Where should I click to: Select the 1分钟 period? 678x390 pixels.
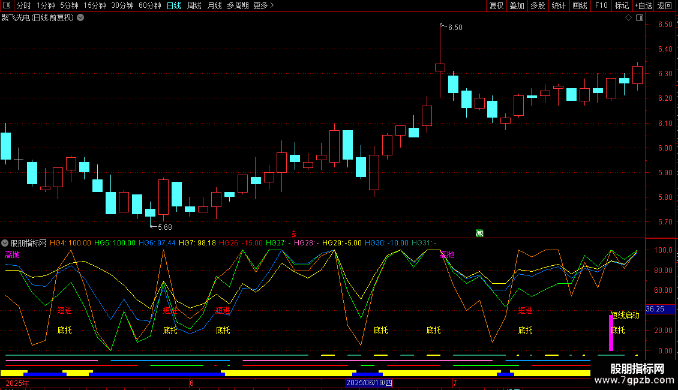click(x=46, y=5)
